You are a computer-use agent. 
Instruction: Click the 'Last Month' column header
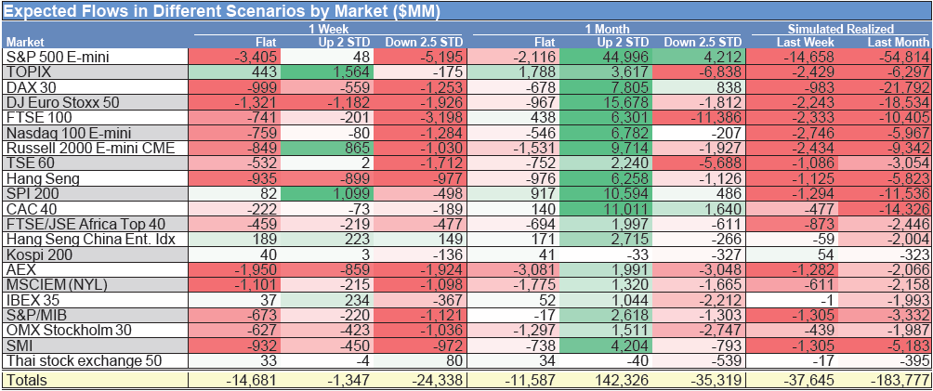(898, 42)
